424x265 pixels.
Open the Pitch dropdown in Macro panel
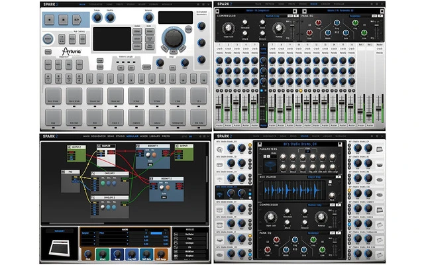(x=113, y=233)
